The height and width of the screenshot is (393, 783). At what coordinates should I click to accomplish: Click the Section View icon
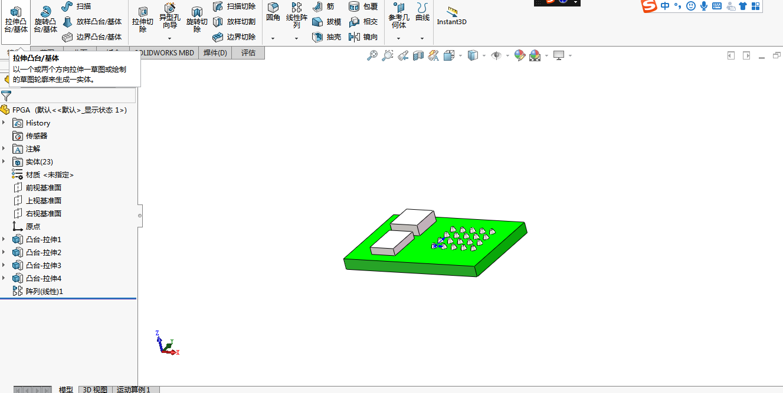point(418,55)
